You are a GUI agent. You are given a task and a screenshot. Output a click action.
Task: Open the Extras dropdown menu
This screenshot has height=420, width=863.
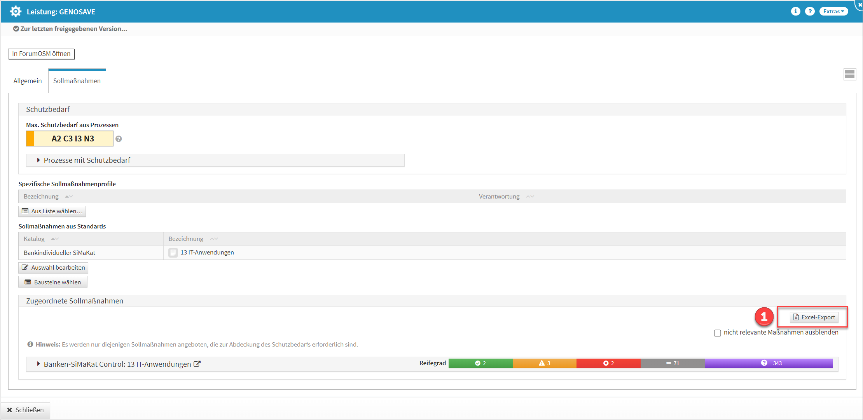(833, 11)
